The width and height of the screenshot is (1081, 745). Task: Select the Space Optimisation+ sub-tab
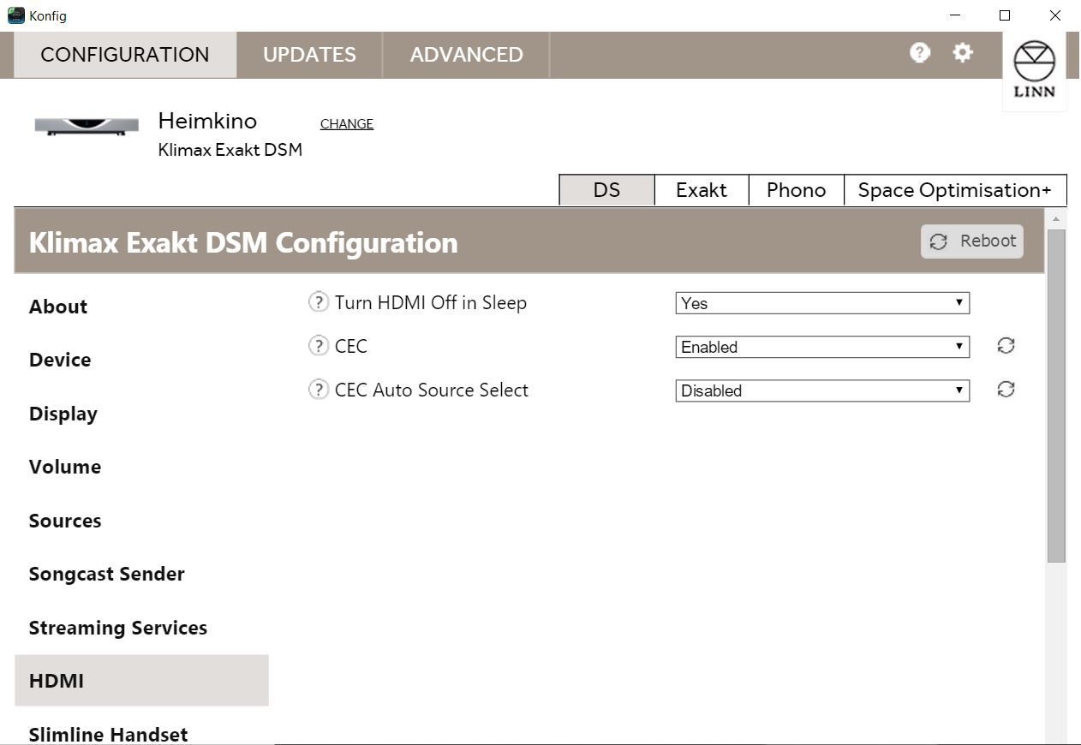(x=955, y=190)
